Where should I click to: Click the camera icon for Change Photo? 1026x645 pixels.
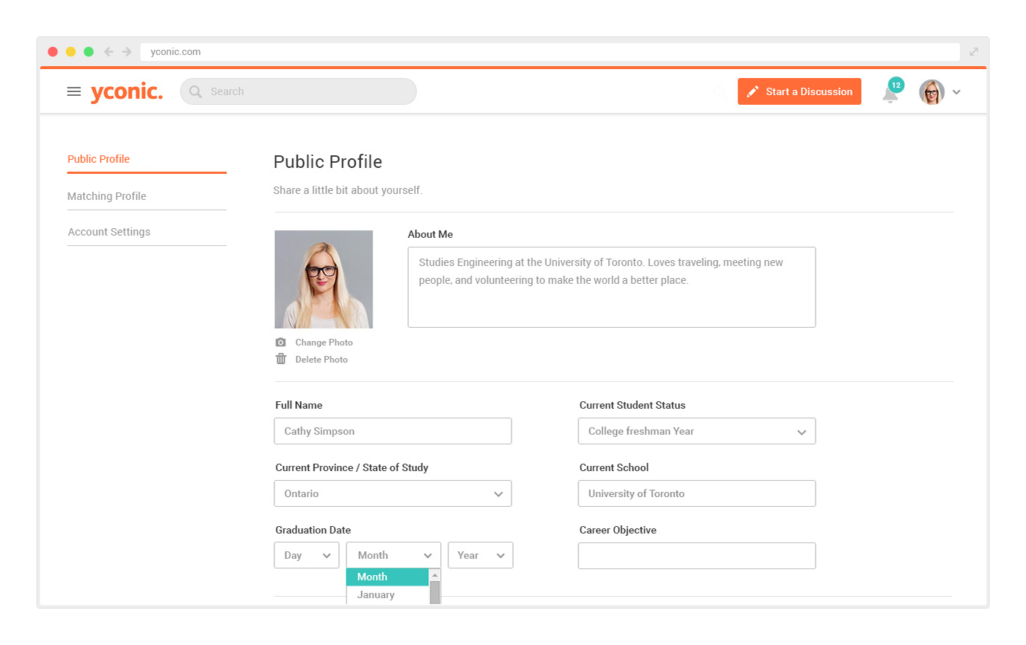(x=280, y=343)
